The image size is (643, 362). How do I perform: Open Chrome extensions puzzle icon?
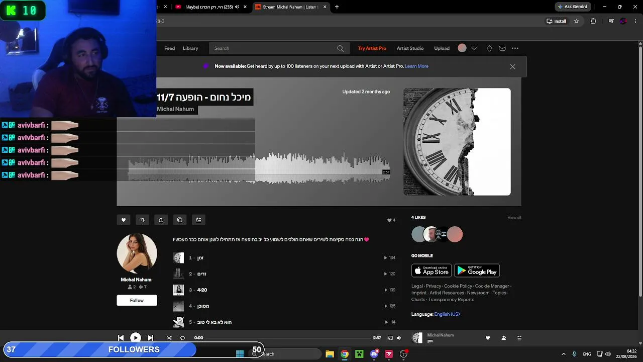(593, 21)
